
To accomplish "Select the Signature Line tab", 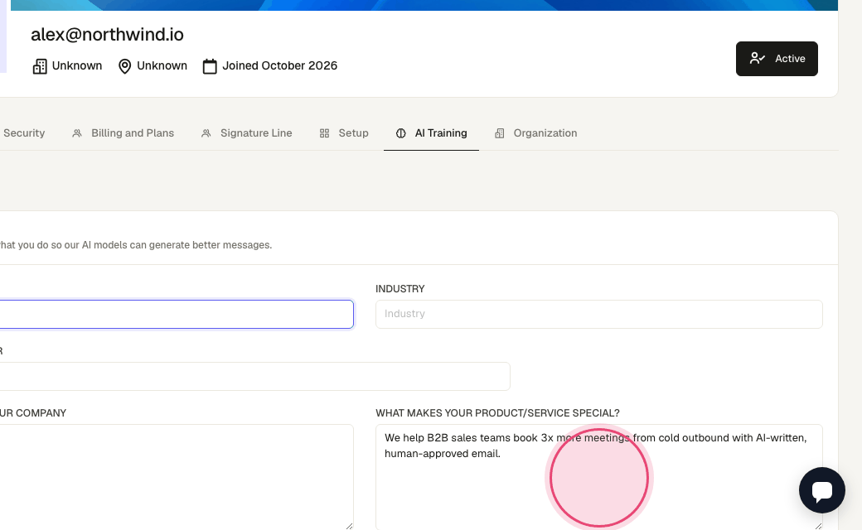I will pos(246,132).
